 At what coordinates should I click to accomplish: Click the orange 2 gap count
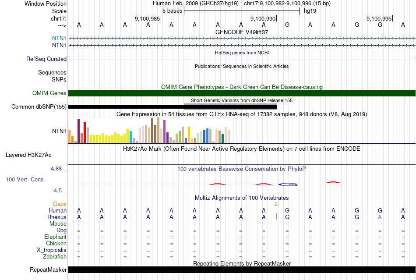click(276, 204)
